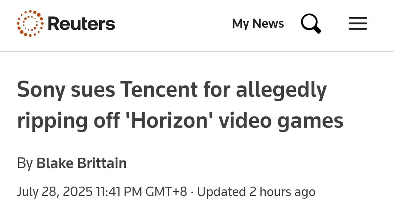This screenshot has width=394, height=209.
Task: Open author Blake Brittain's profile
Action: pyautogui.click(x=81, y=163)
